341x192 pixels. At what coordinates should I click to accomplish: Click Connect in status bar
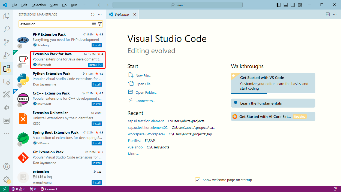point(49,189)
